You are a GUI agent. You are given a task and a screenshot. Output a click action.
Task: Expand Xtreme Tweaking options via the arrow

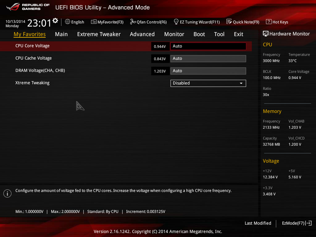241,83
